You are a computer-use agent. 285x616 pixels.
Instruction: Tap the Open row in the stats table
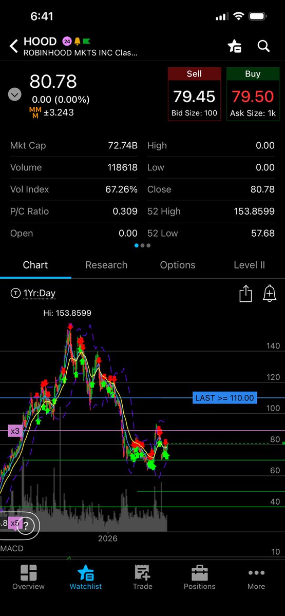click(74, 234)
